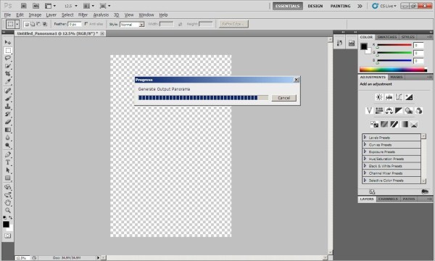Click the red R color slider
This screenshot has width=435, height=261.
[x=394, y=45]
